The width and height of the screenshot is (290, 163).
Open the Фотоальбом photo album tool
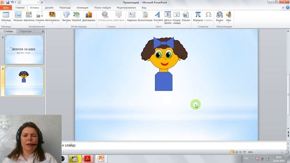[53, 15]
